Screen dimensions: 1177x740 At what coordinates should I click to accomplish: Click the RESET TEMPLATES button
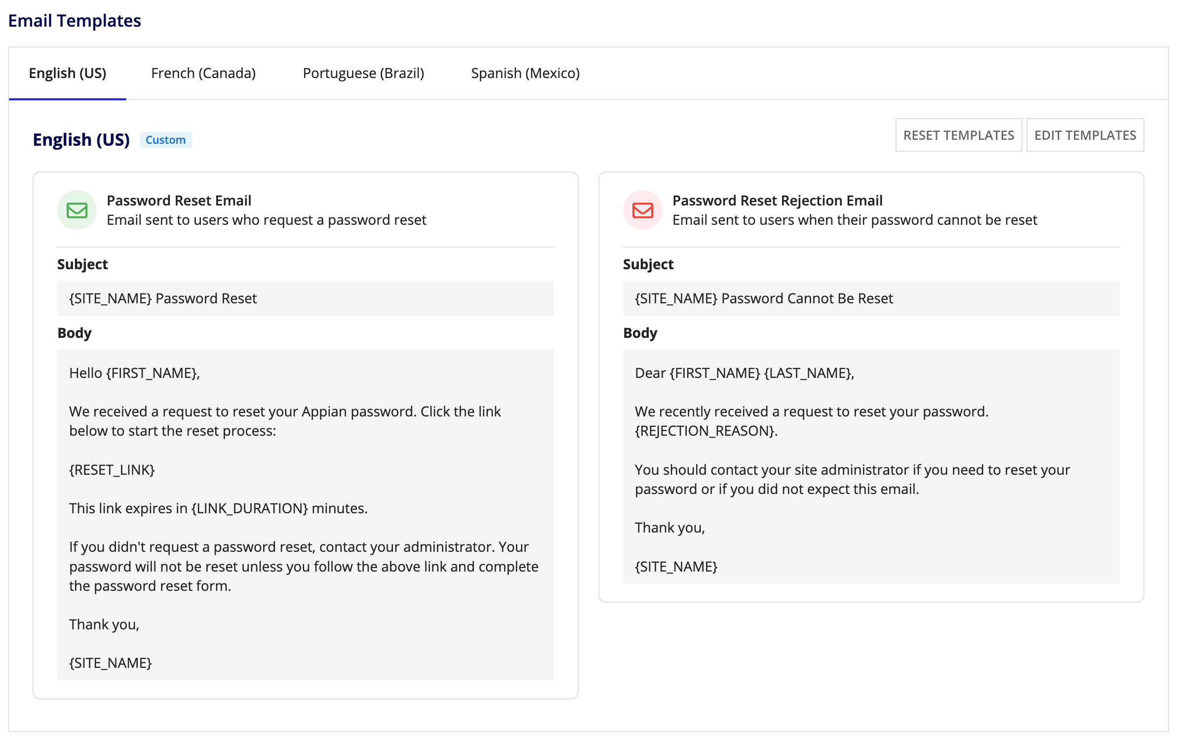(x=959, y=135)
